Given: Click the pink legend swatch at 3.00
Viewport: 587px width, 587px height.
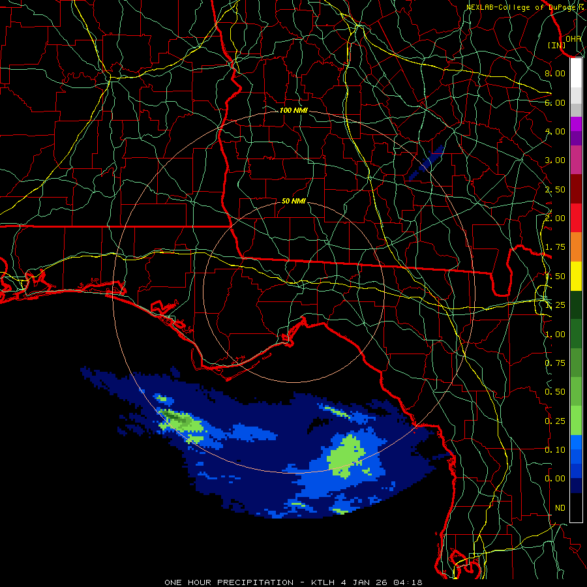Looking at the screenshot, I should (x=576, y=160).
